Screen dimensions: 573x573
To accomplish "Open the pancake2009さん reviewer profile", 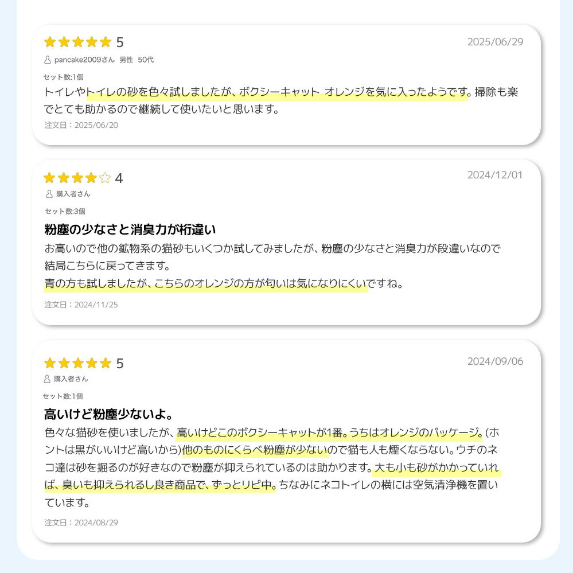I will click(x=84, y=60).
